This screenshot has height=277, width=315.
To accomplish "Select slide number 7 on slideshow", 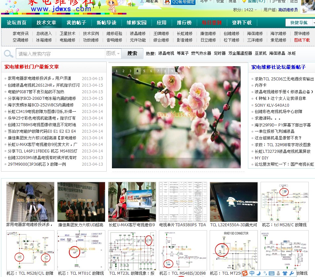I will click(158, 71).
